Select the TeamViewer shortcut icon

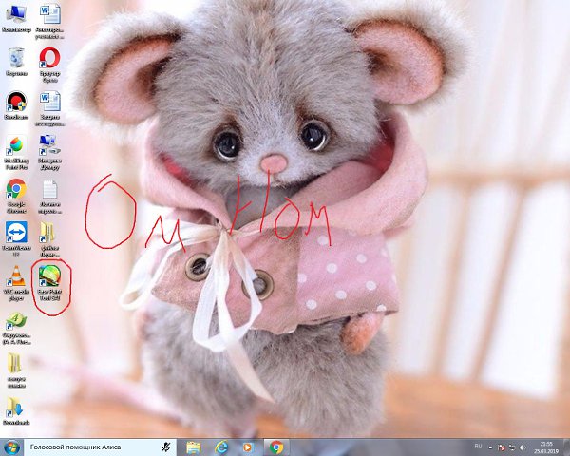click(x=16, y=240)
